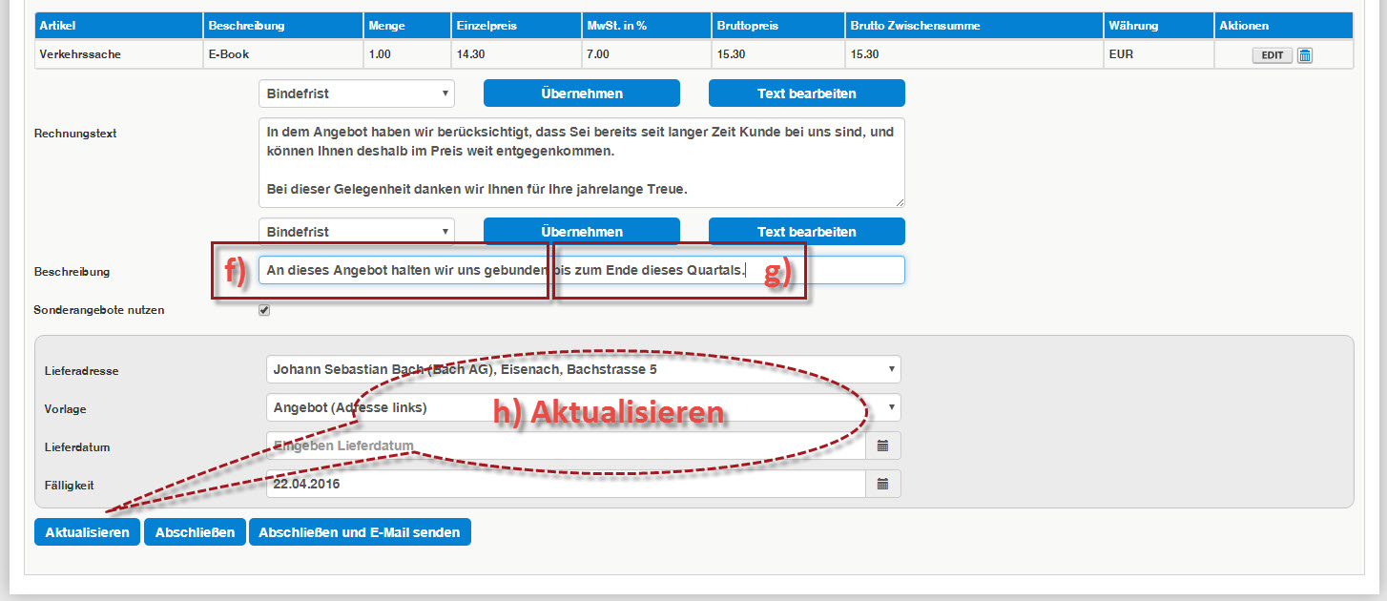Viewport: 1387px width, 601px height.
Task: Click into the Beschreibung input field
Action: [x=582, y=270]
